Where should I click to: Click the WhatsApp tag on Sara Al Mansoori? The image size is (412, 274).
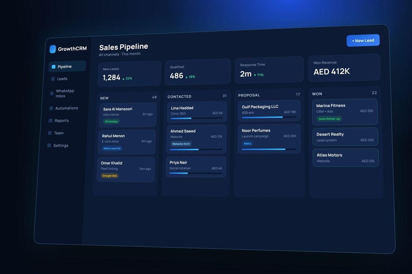pyautogui.click(x=111, y=122)
